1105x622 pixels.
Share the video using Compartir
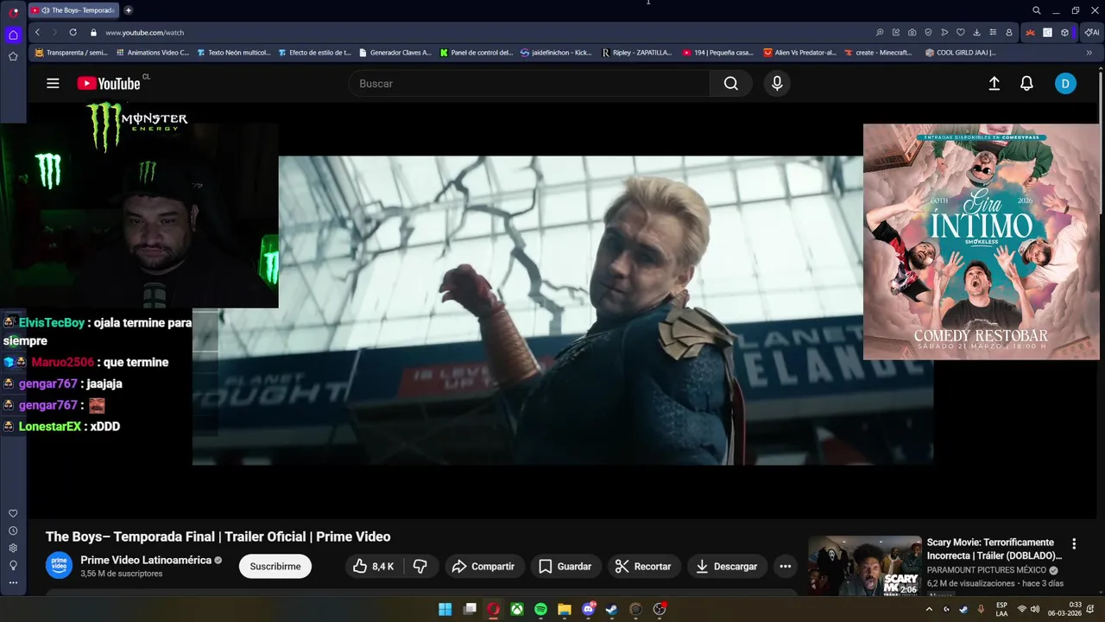(x=483, y=567)
